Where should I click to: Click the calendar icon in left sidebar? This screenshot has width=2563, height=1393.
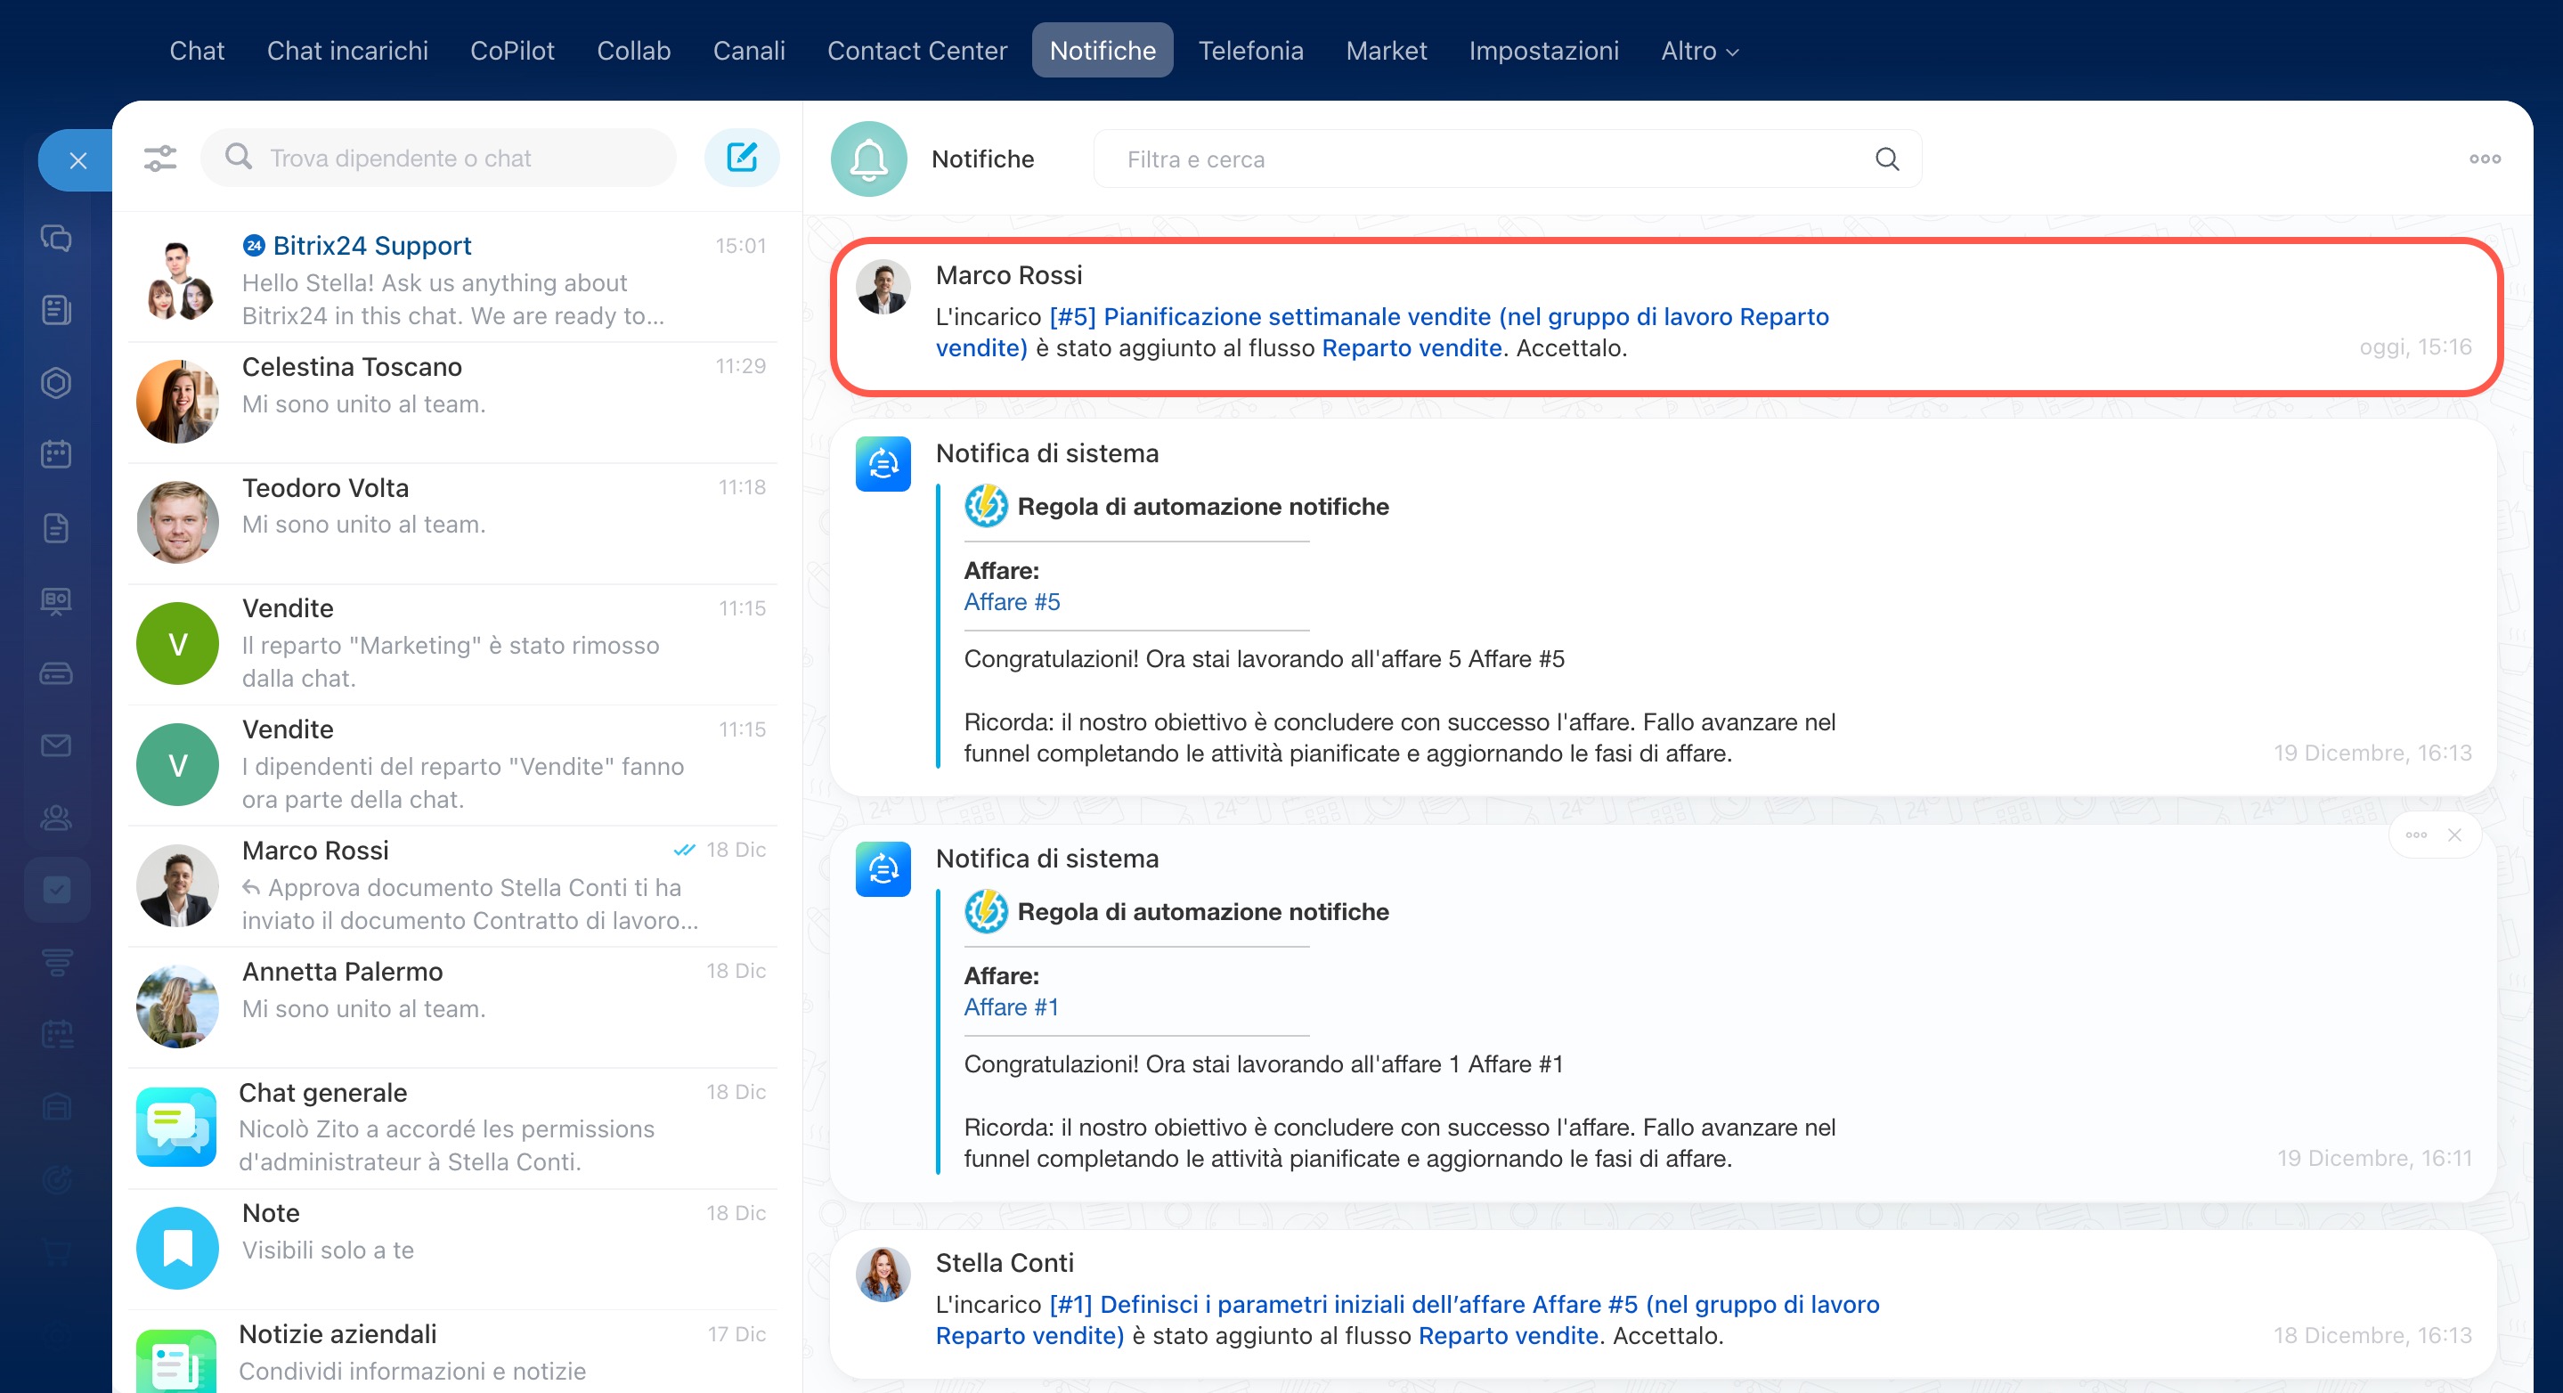point(56,455)
